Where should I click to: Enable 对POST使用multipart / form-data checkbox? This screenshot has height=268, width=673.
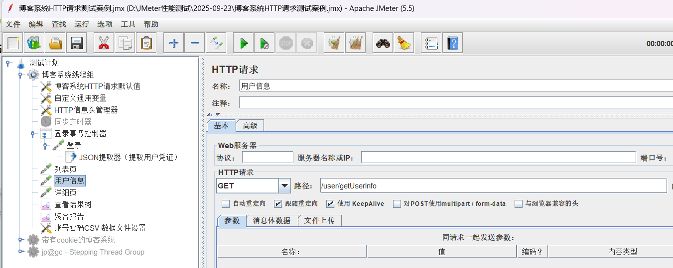[x=397, y=203]
